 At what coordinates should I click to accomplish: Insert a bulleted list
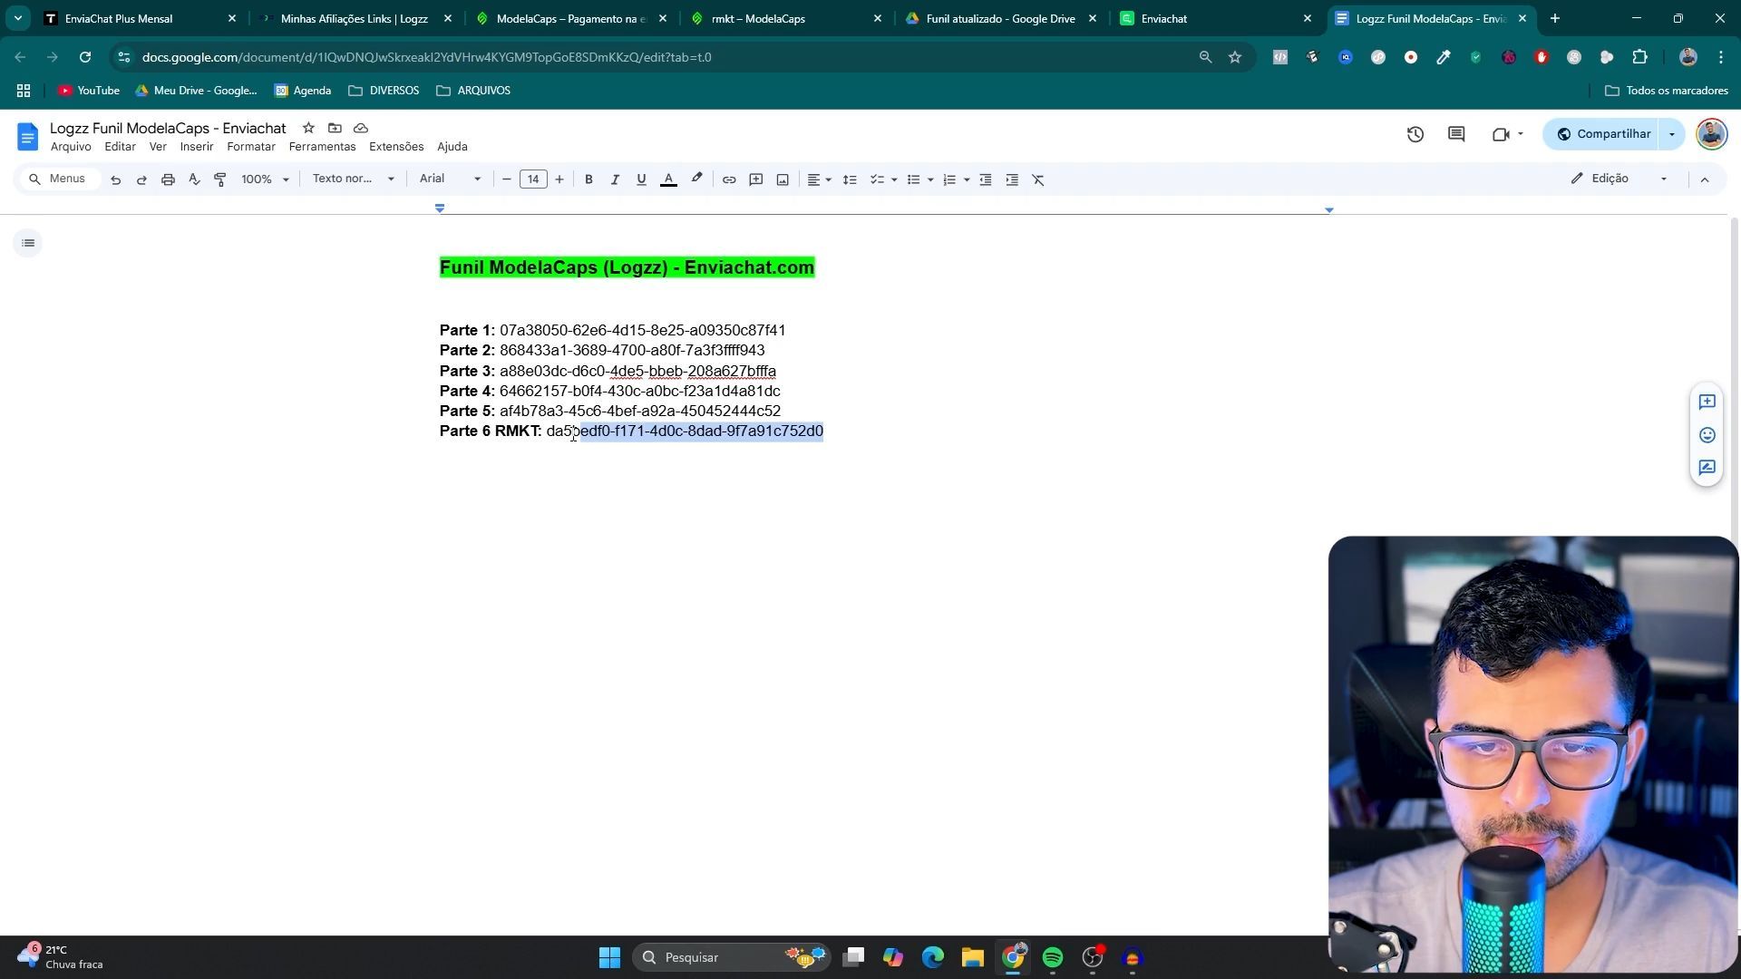[x=914, y=179]
